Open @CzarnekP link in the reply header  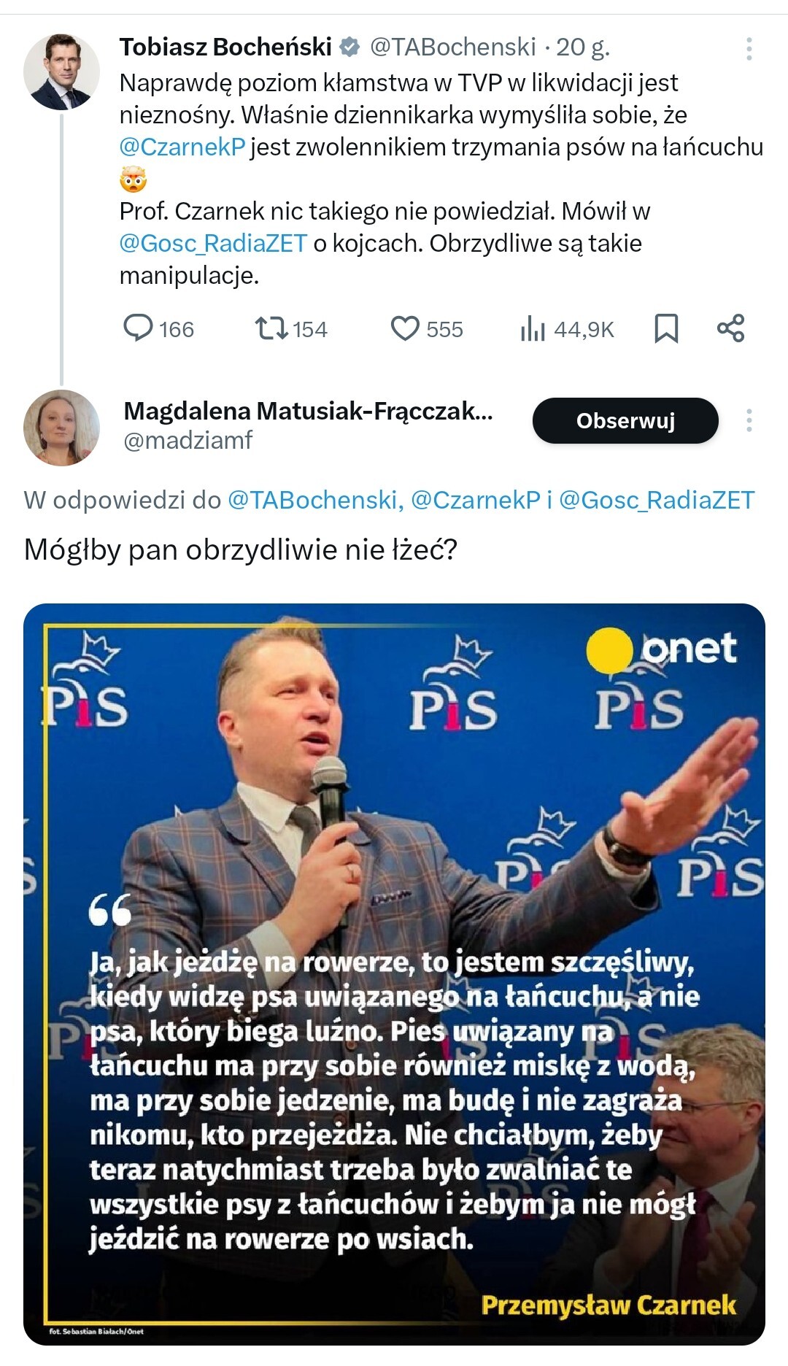point(475,500)
